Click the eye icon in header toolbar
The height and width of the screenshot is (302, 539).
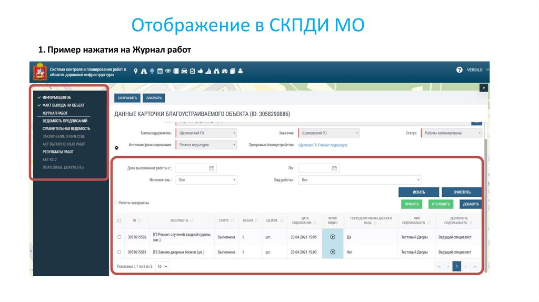click(x=168, y=71)
